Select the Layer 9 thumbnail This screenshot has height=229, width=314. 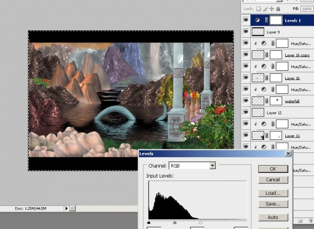[x=258, y=31]
